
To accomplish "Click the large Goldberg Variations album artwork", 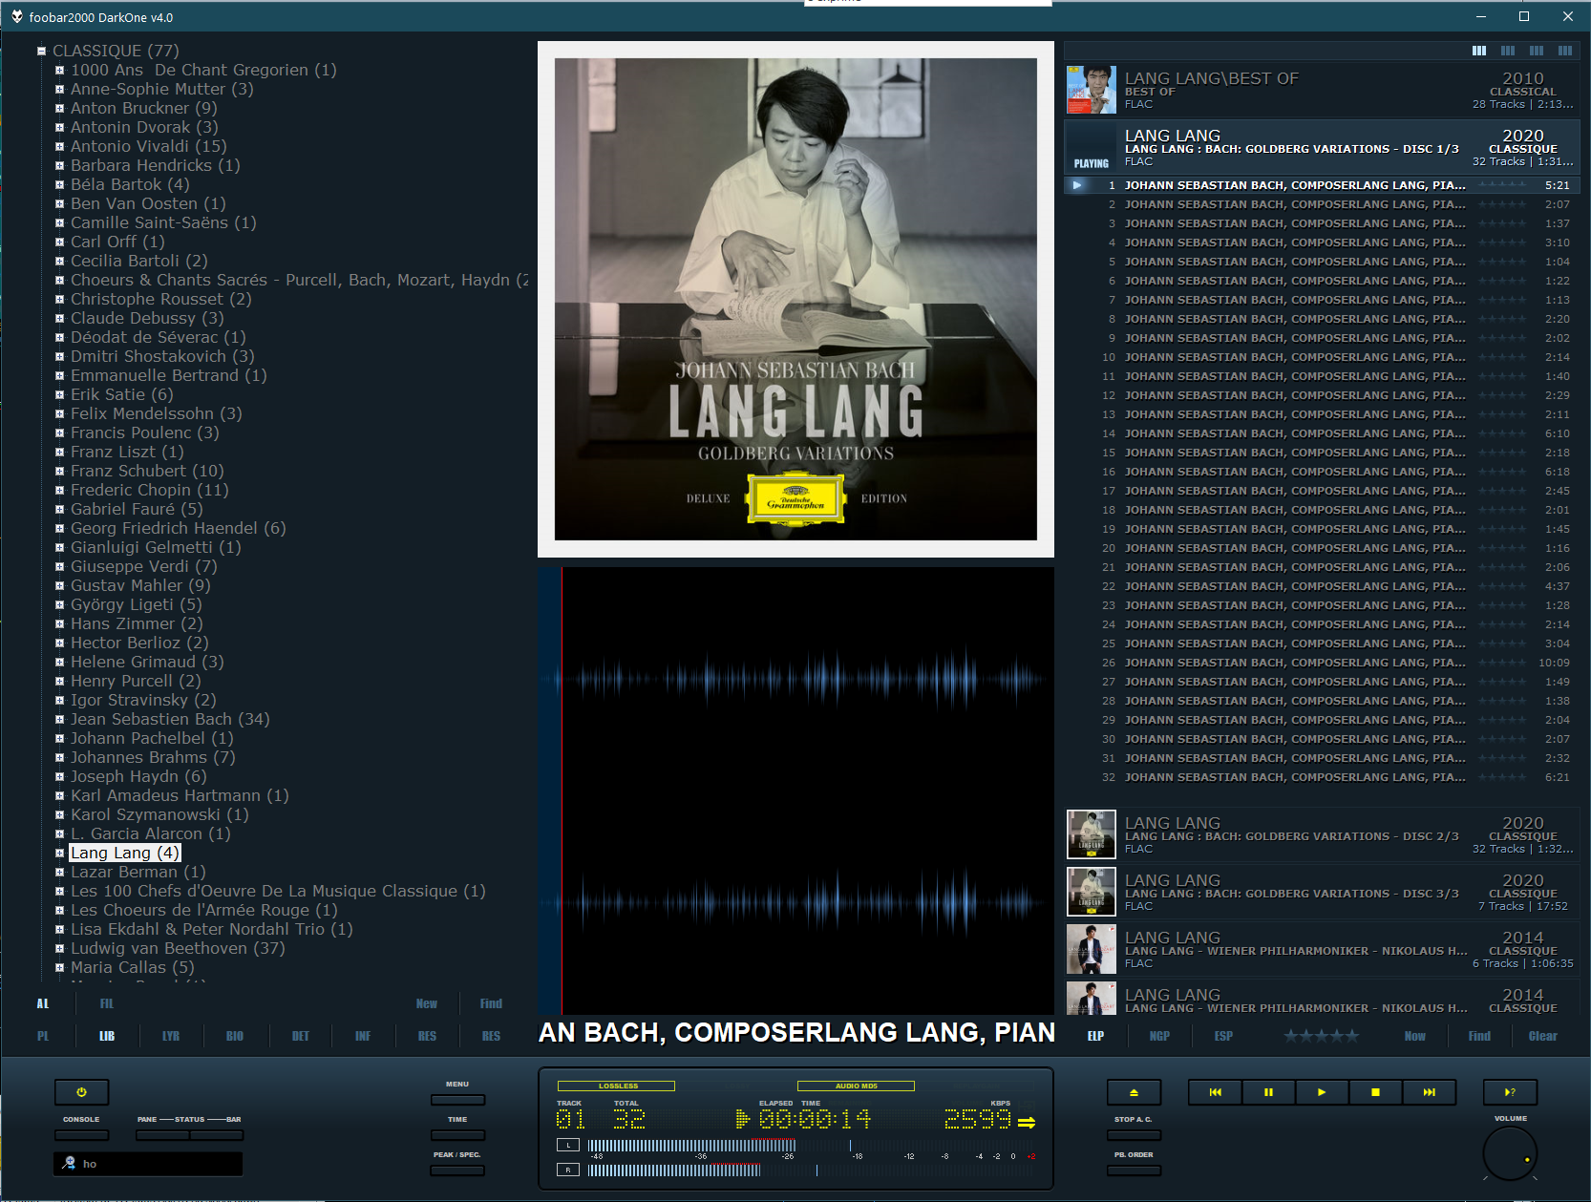I will click(795, 299).
